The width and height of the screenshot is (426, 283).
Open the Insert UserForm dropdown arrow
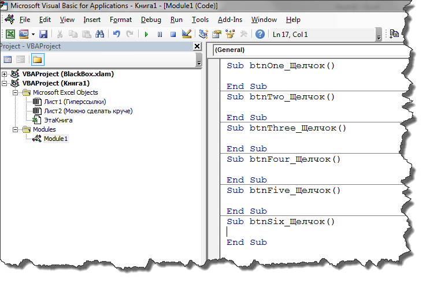(x=33, y=35)
